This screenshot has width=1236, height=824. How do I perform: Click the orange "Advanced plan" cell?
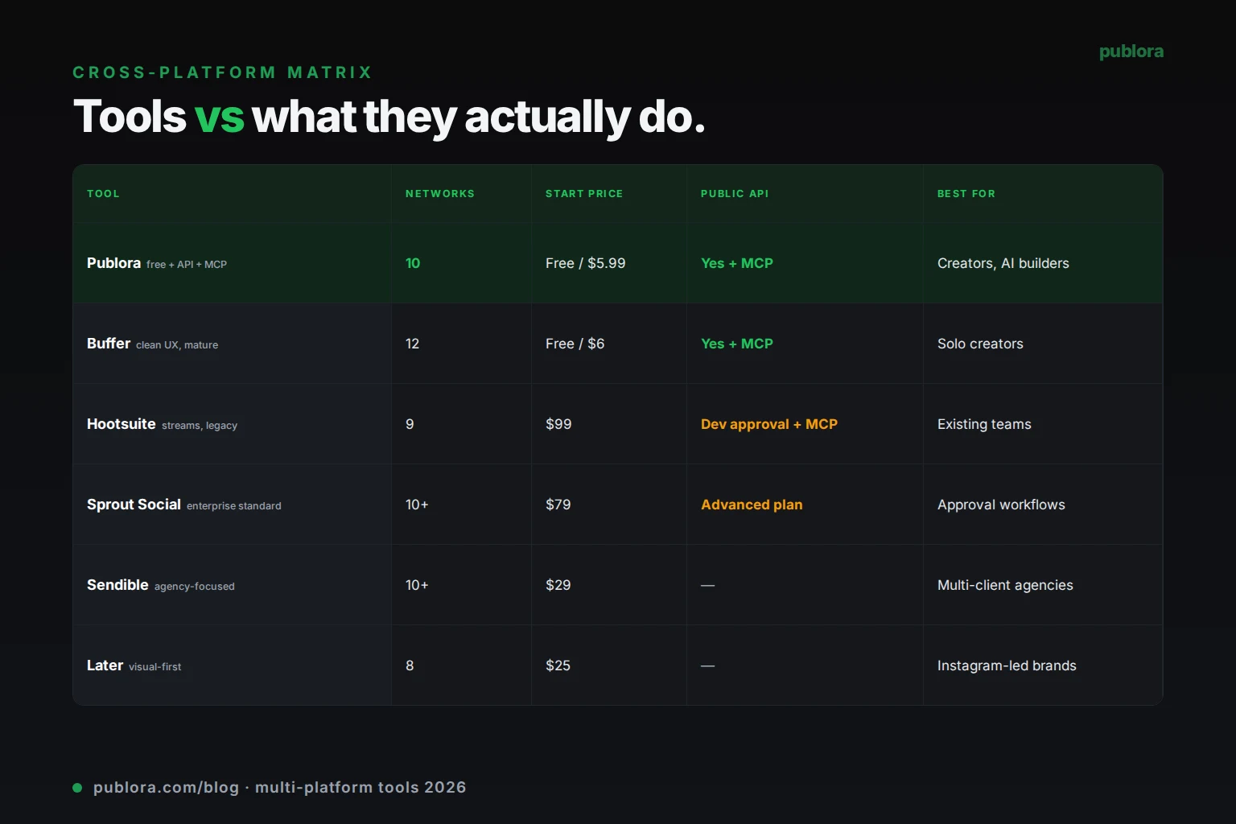click(x=752, y=505)
